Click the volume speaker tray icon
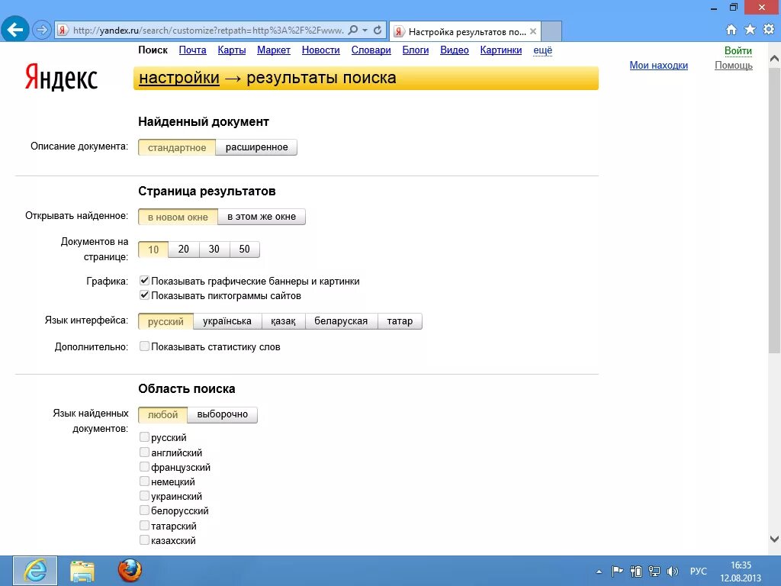This screenshot has width=781, height=586. tap(673, 572)
